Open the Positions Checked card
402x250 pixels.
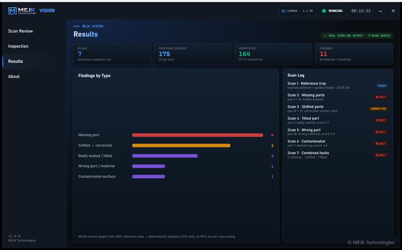tap(193, 54)
